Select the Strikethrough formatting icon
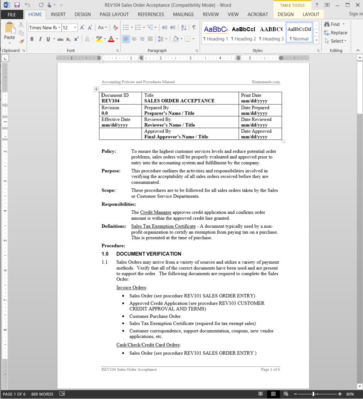 pos(60,39)
